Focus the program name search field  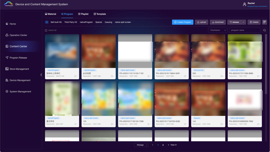point(245,30)
